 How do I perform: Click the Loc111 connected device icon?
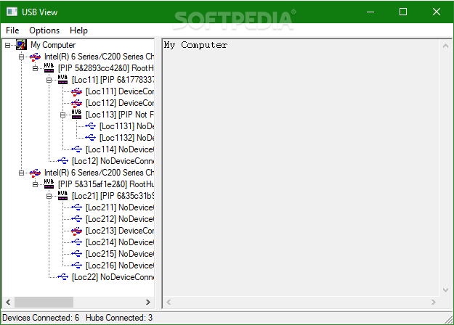tap(76, 91)
